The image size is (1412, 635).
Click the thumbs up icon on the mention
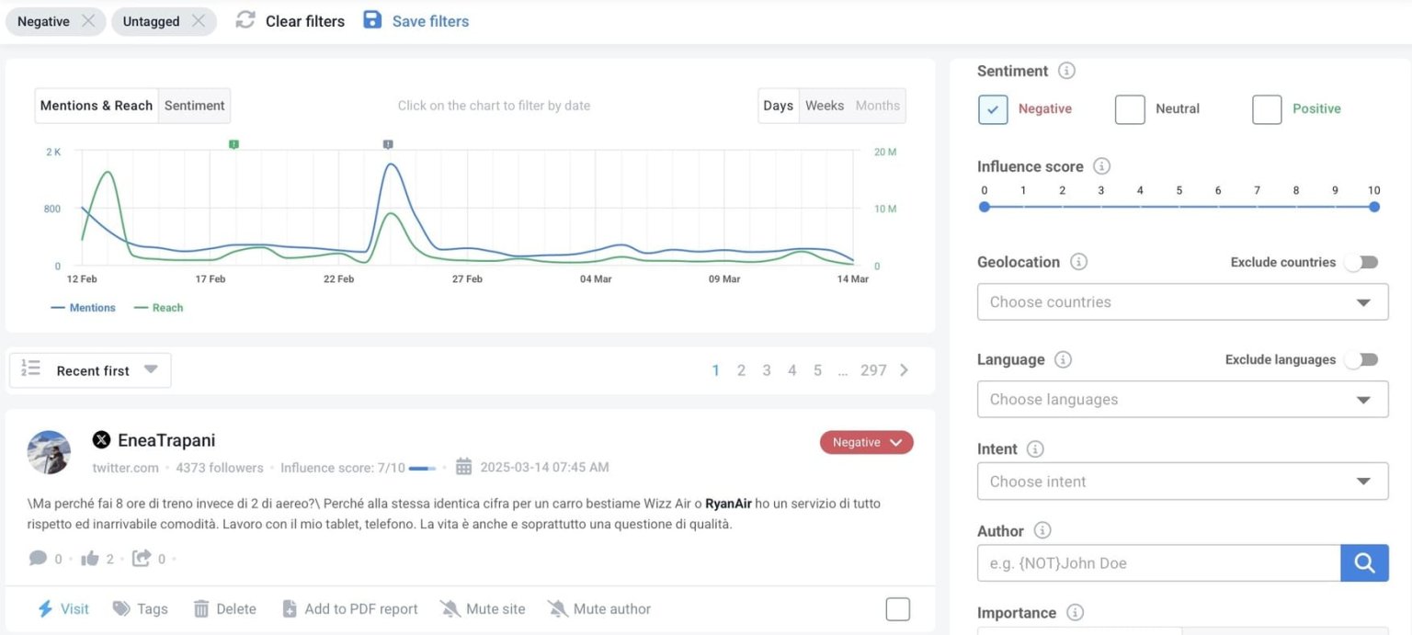click(88, 558)
